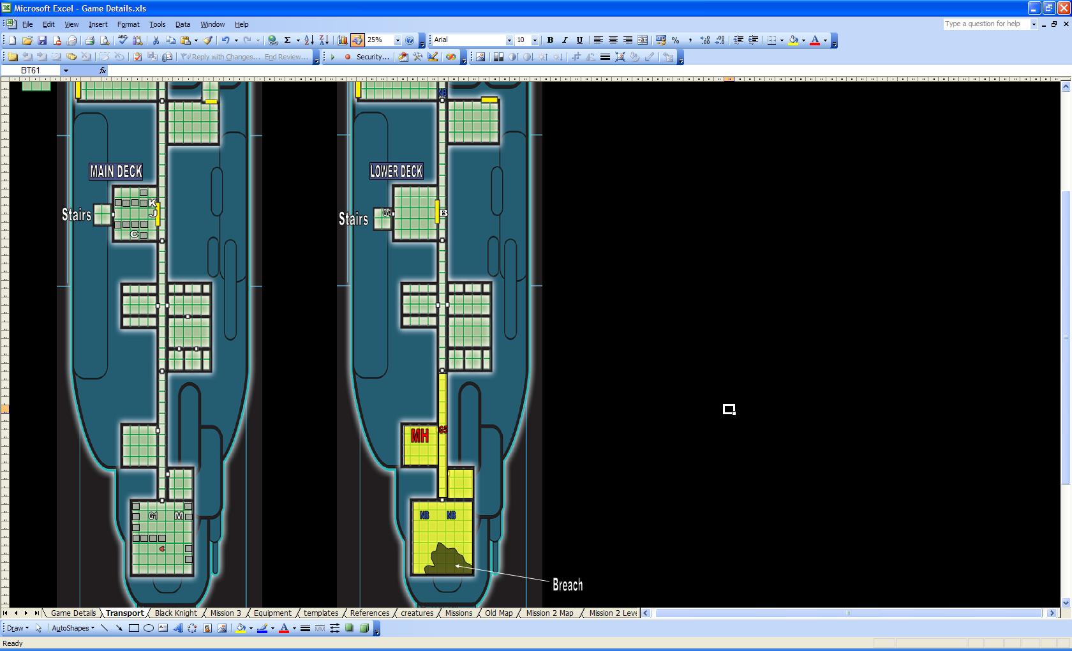Viewport: 1072px width, 651px height.
Task: Open the Arial font name dropdown
Action: (509, 40)
